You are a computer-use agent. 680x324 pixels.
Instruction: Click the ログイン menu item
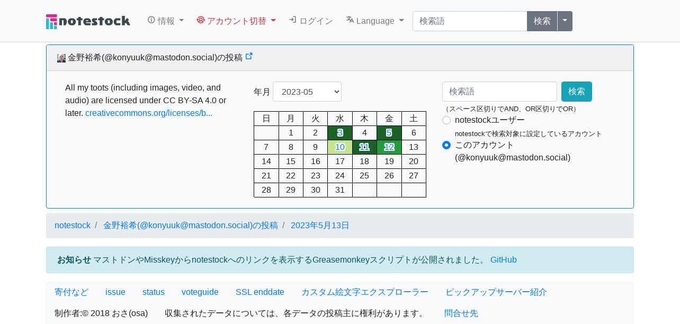pyautogui.click(x=311, y=21)
